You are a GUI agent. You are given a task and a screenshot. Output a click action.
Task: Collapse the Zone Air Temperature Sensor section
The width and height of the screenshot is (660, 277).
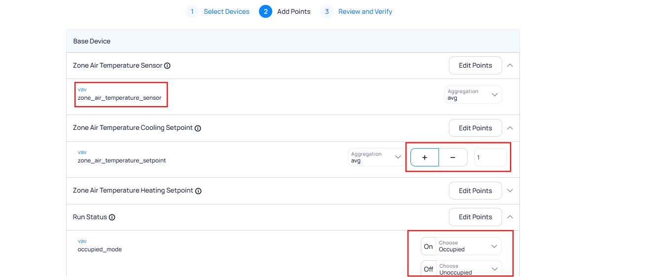click(x=510, y=65)
